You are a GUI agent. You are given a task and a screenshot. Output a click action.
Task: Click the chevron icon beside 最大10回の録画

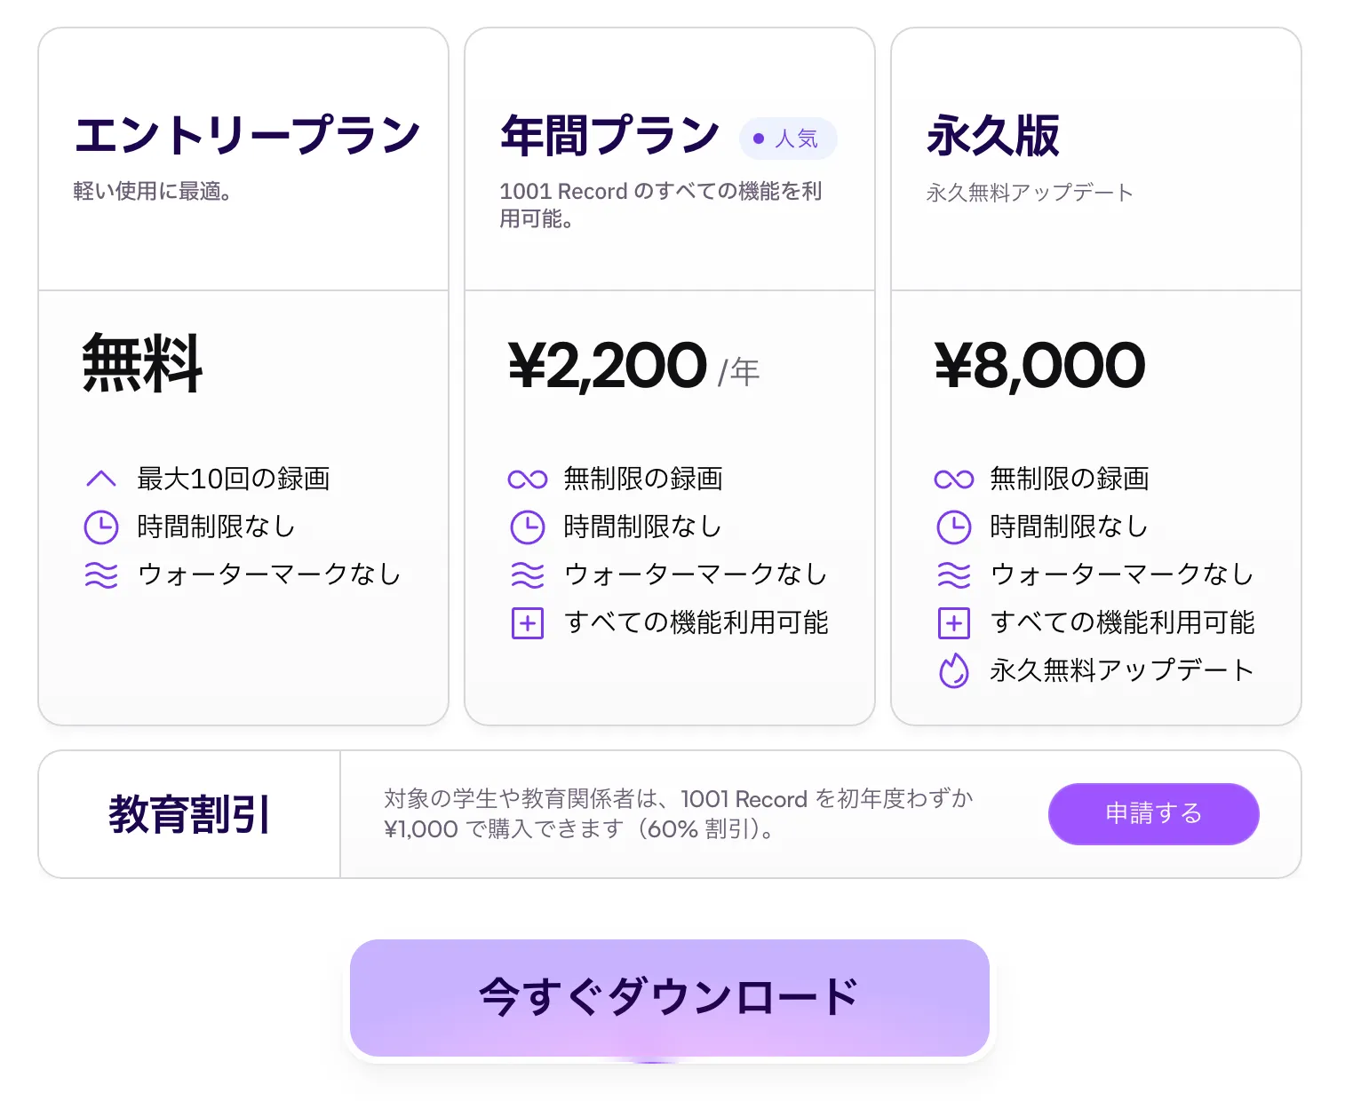pyautogui.click(x=101, y=479)
